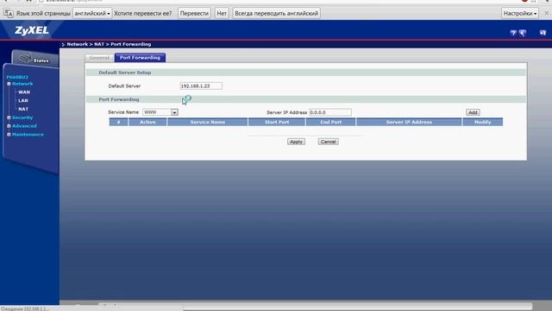Click the Server IP Address column header
The image size is (552, 311).
(x=409, y=122)
